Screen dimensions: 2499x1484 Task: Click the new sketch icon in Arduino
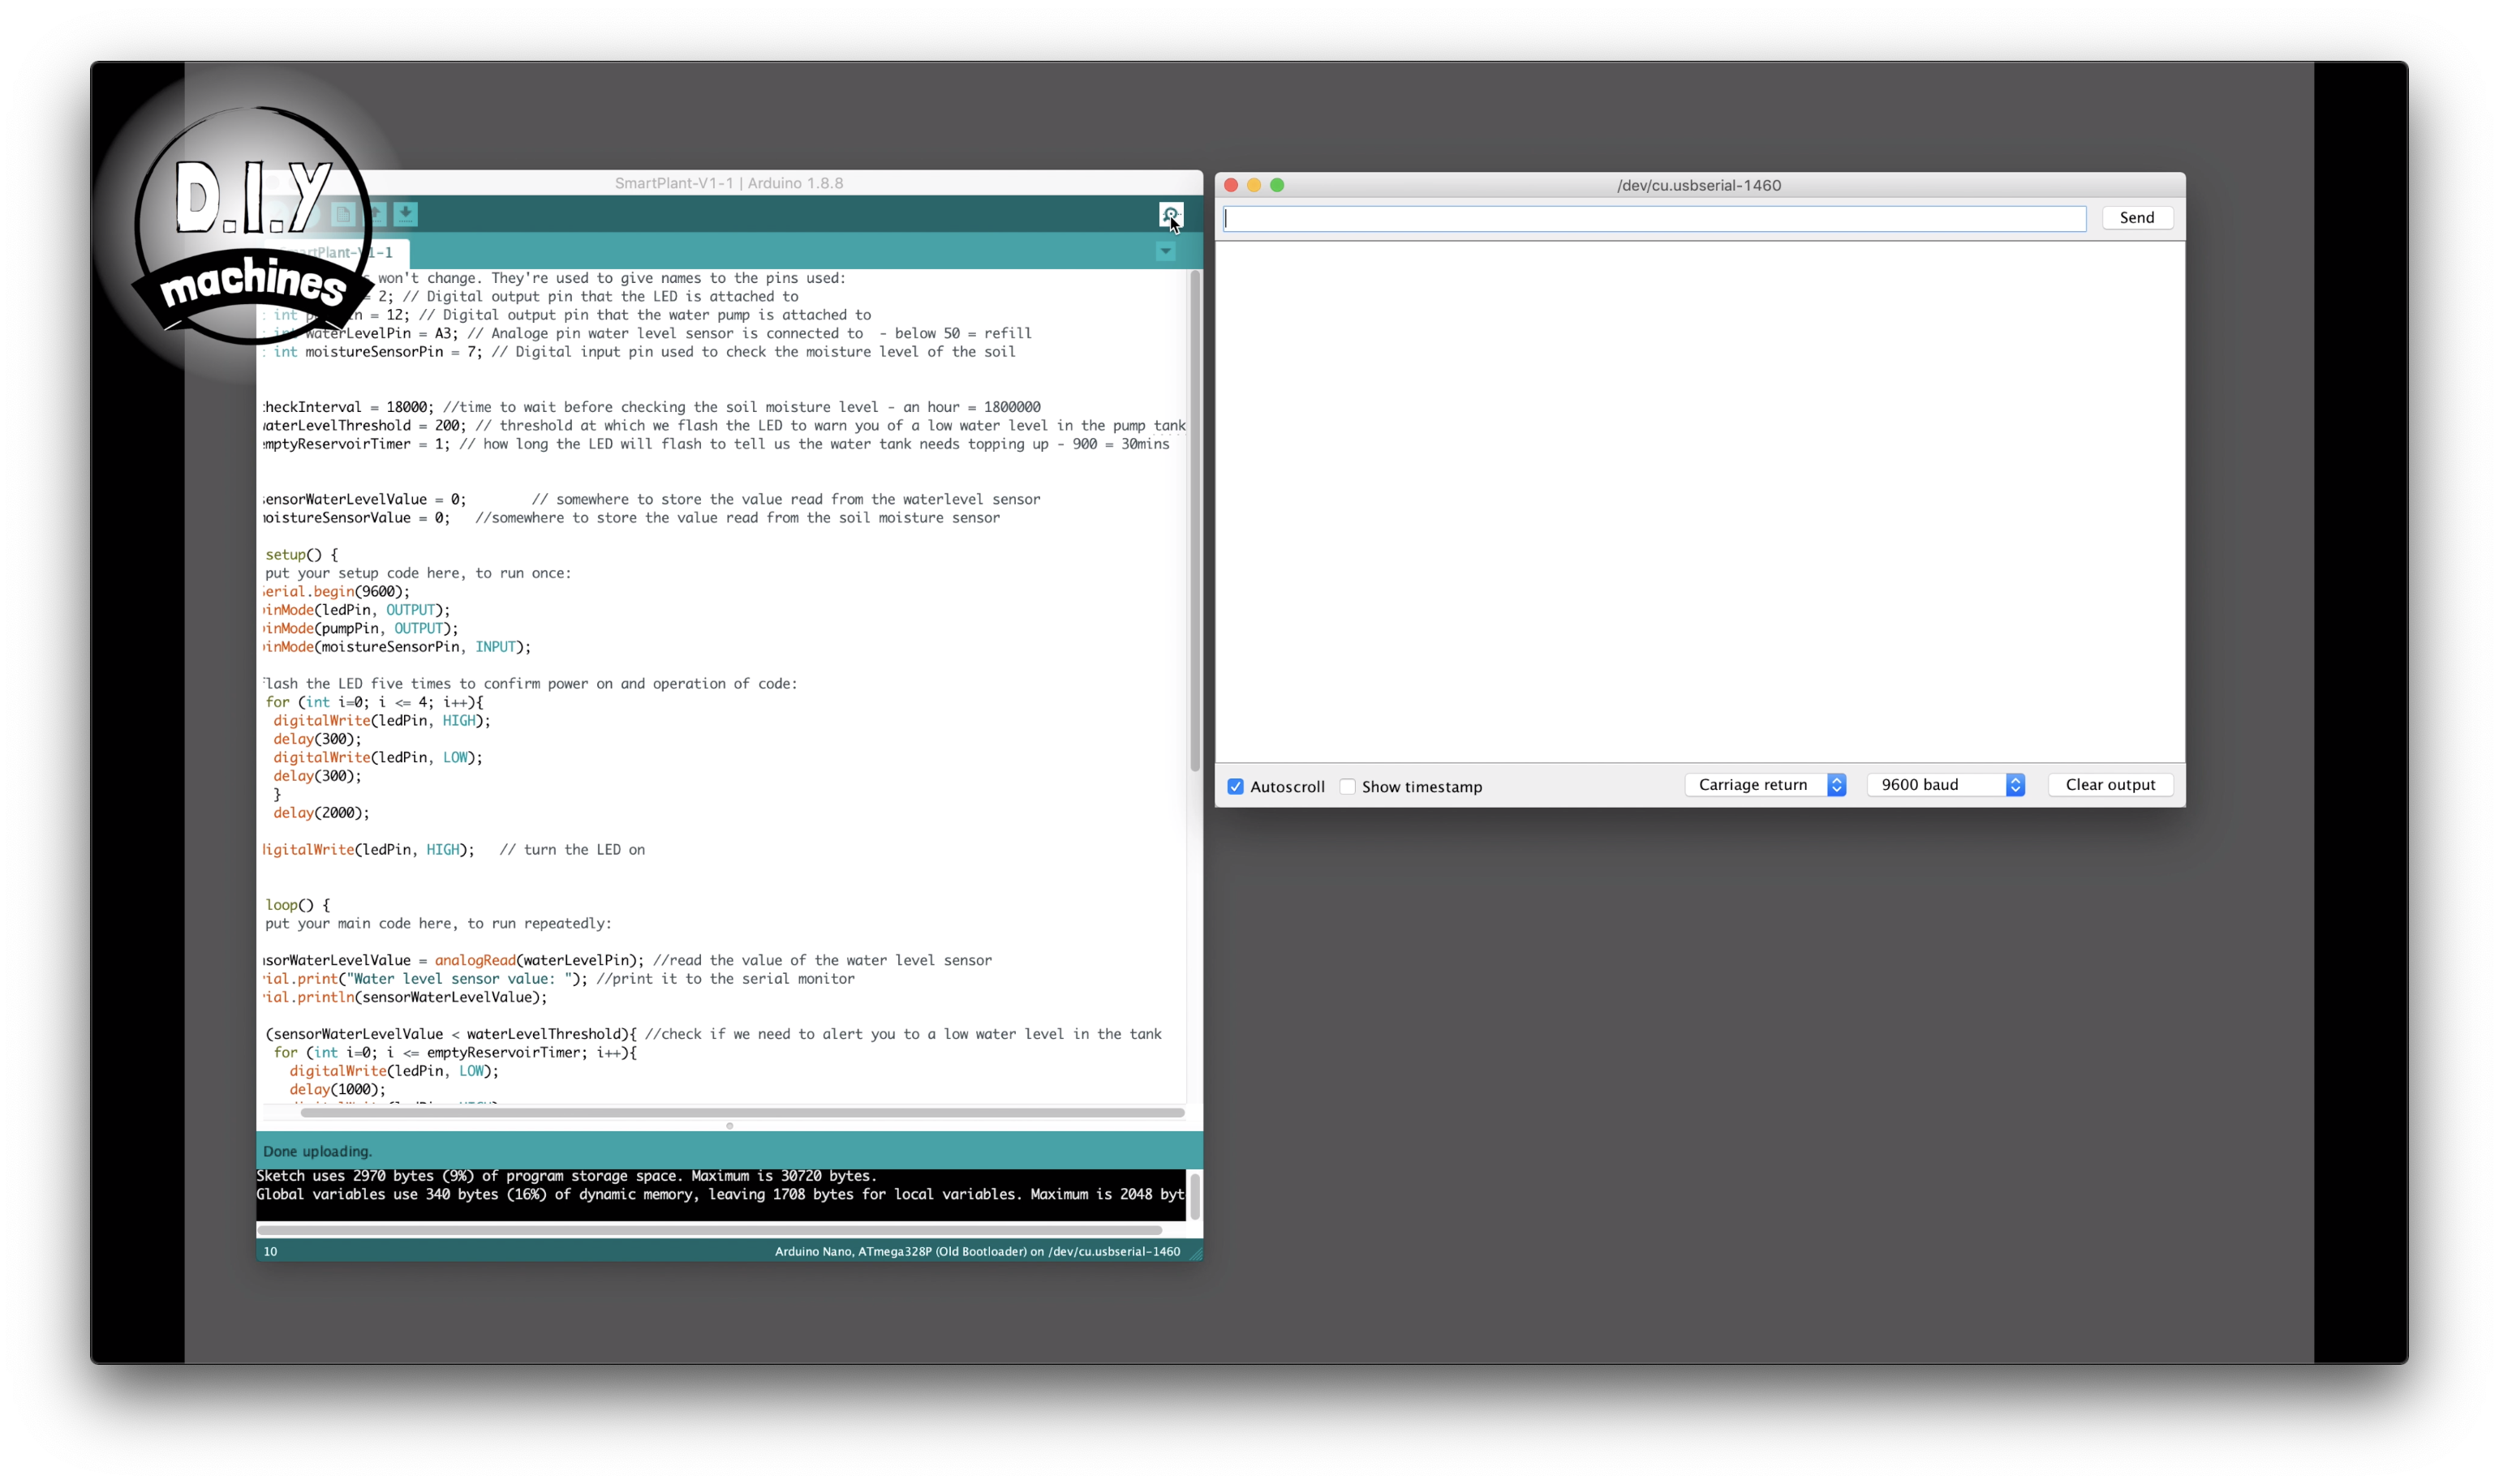click(346, 214)
